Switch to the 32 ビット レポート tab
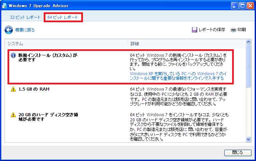 [x=25, y=17]
